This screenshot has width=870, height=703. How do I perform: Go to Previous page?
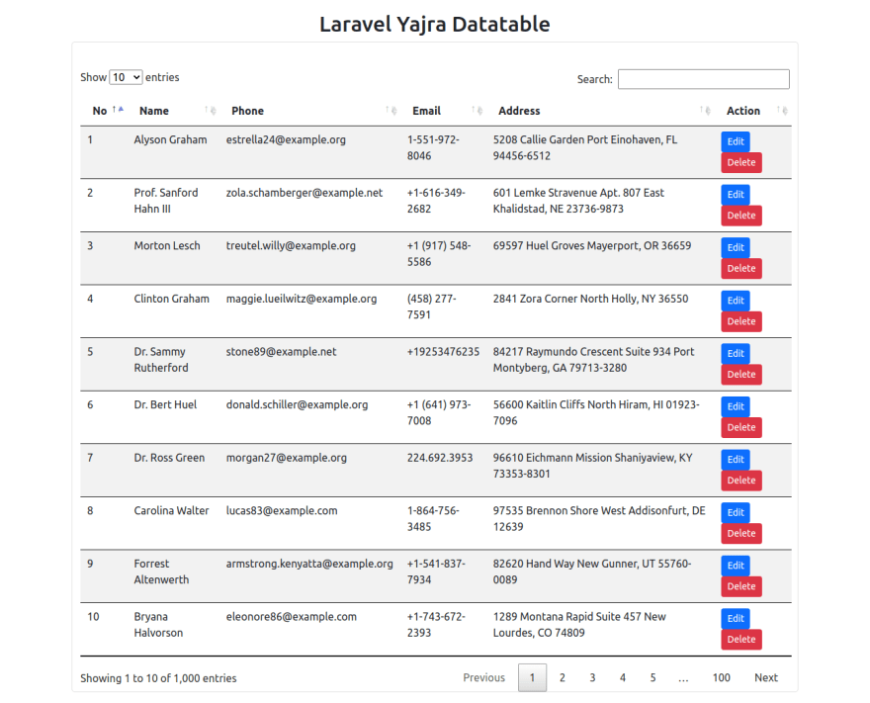[483, 677]
